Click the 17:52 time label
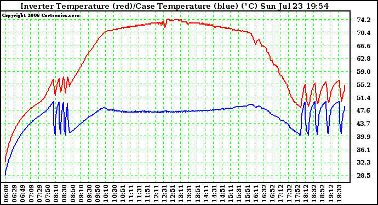Viewport: 378px width, 205px height. [x=297, y=194]
